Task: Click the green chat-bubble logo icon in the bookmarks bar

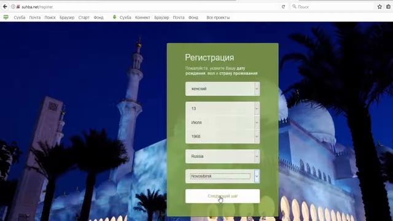Action: click(6, 17)
